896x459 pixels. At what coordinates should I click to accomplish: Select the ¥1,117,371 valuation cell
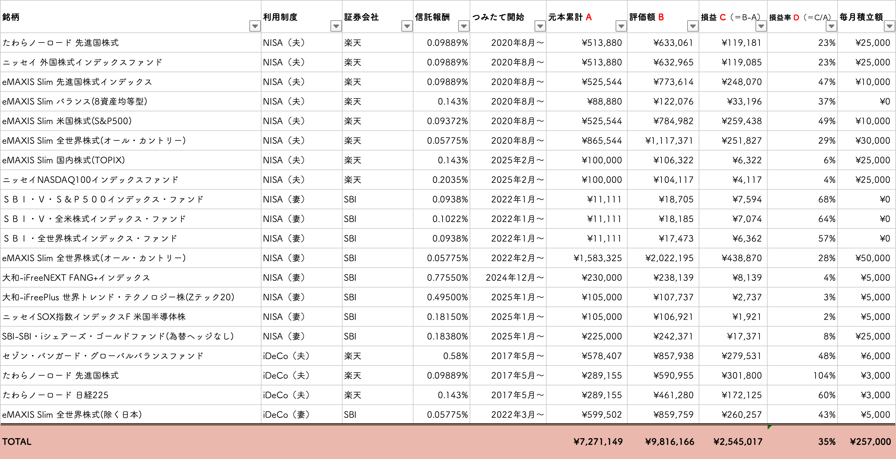tap(663, 140)
